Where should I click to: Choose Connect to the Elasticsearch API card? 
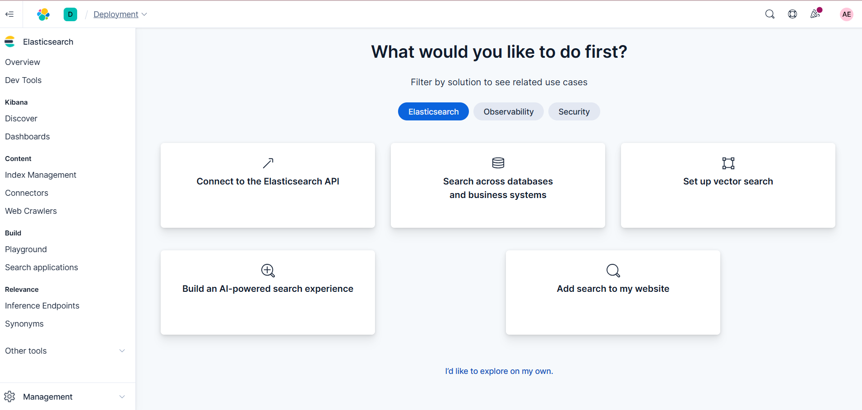tap(268, 185)
